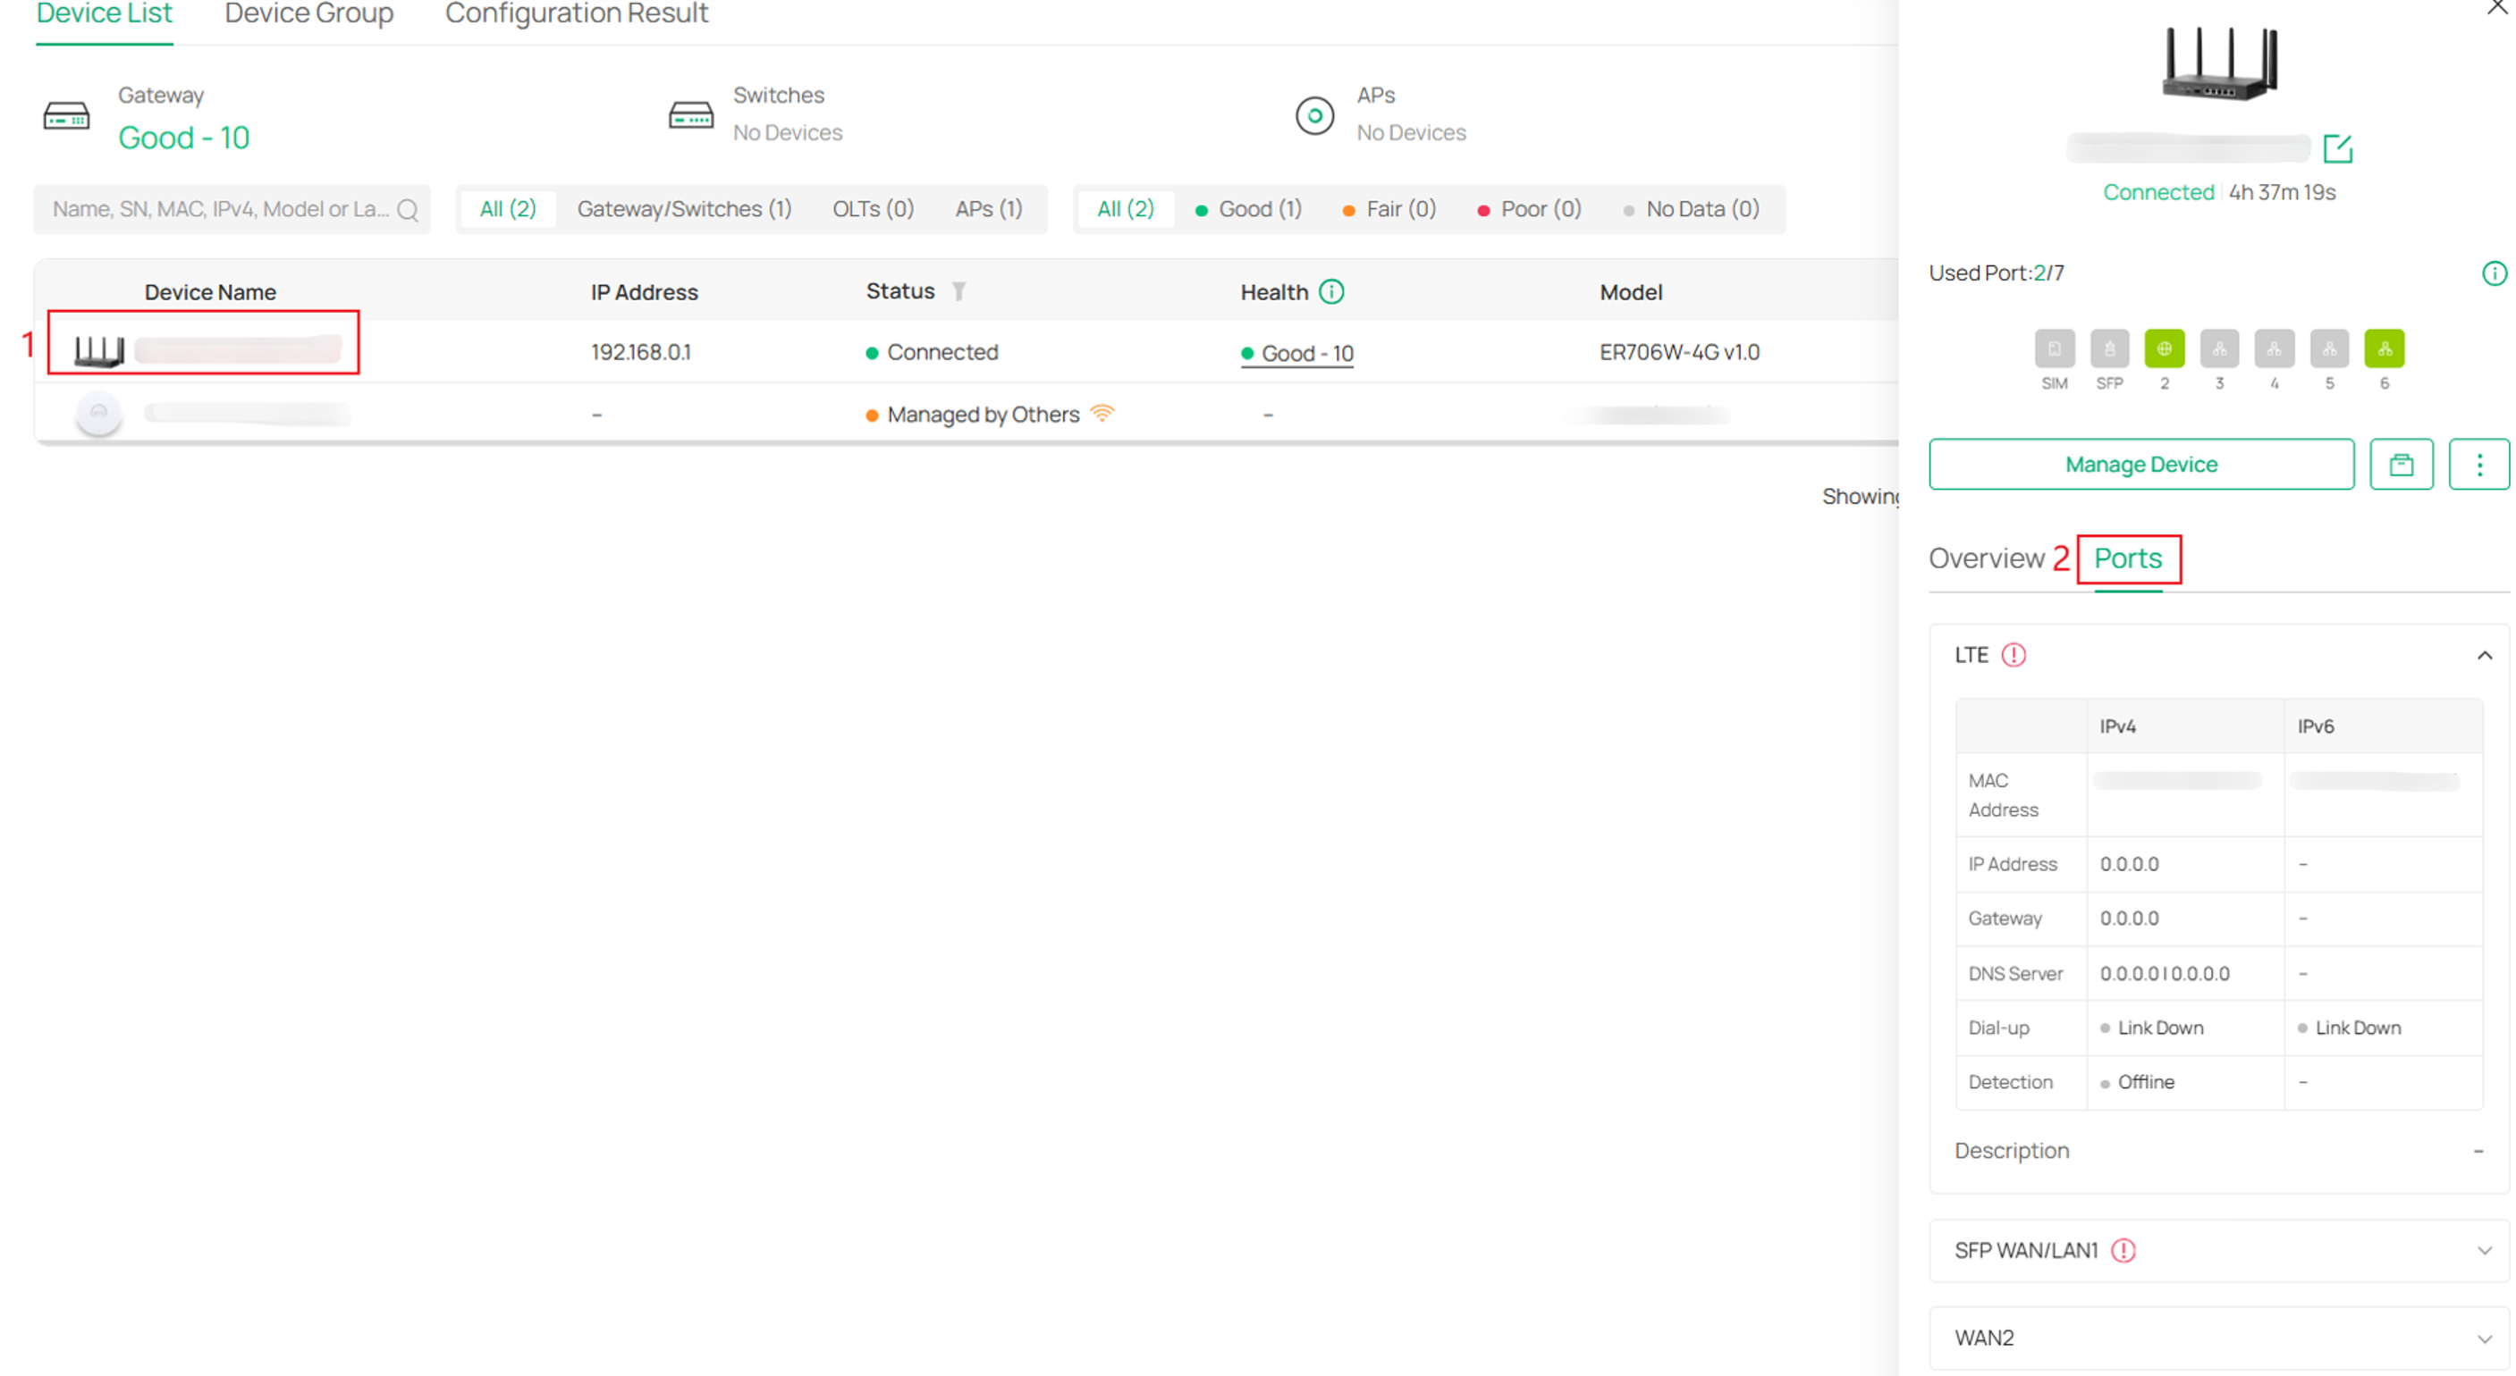Select port 2 icon in port panel
This screenshot has width=2516, height=1376.
pos(2165,348)
